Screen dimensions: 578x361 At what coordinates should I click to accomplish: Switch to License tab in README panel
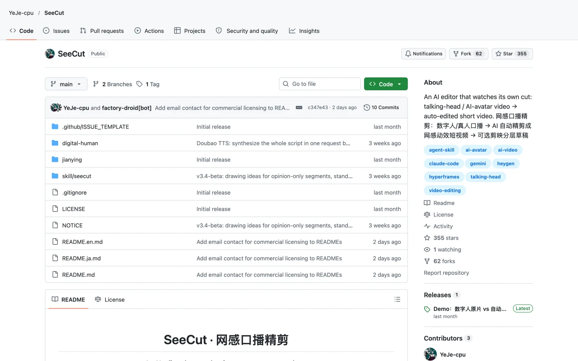(109, 299)
